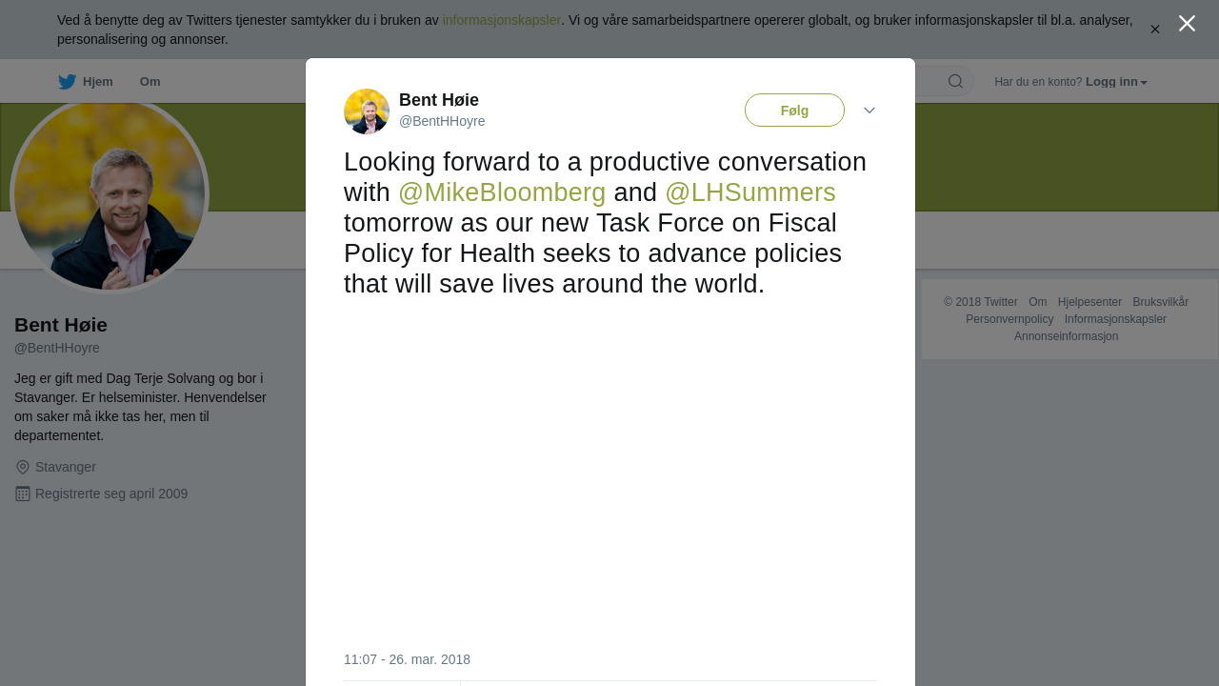Go to Hjem in the navigation
This screenshot has height=686, width=1219.
pyautogui.click(x=98, y=82)
